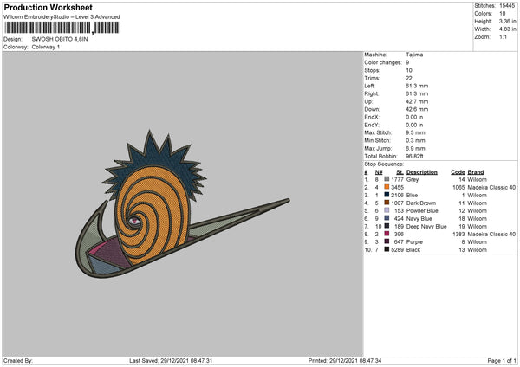
Task: Click the Dark Brown color swatch
Action: pyautogui.click(x=387, y=203)
